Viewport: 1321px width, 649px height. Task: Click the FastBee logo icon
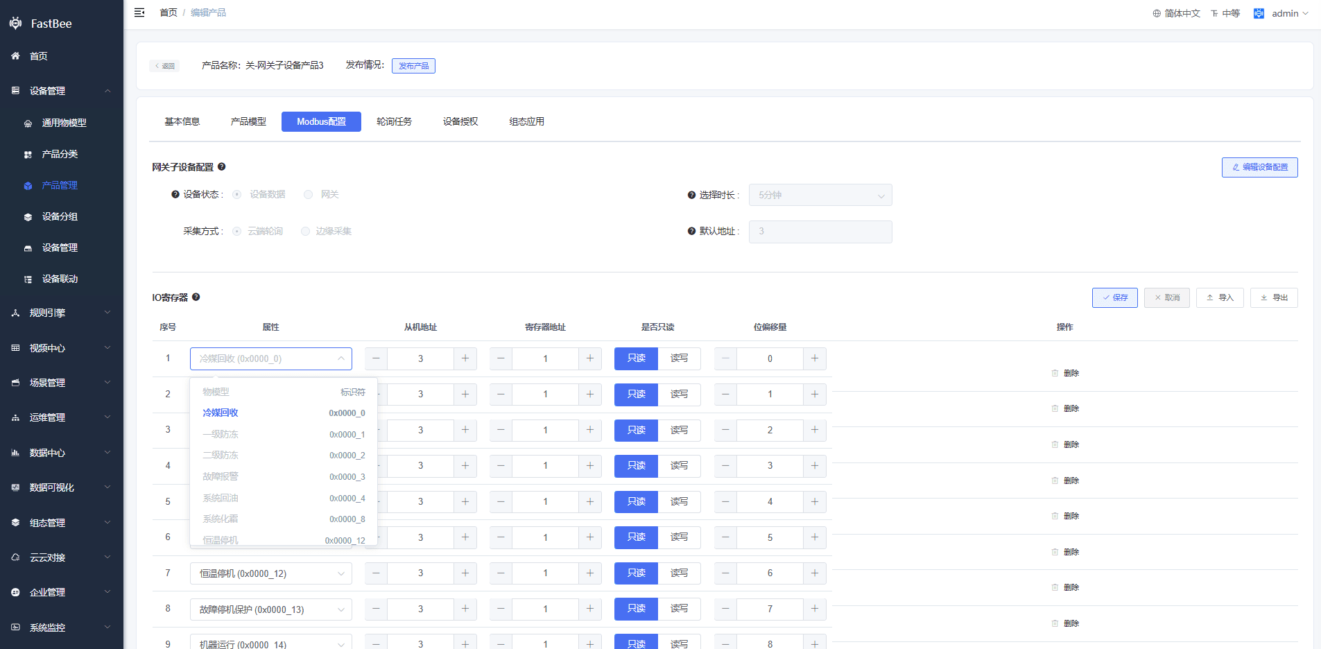15,23
